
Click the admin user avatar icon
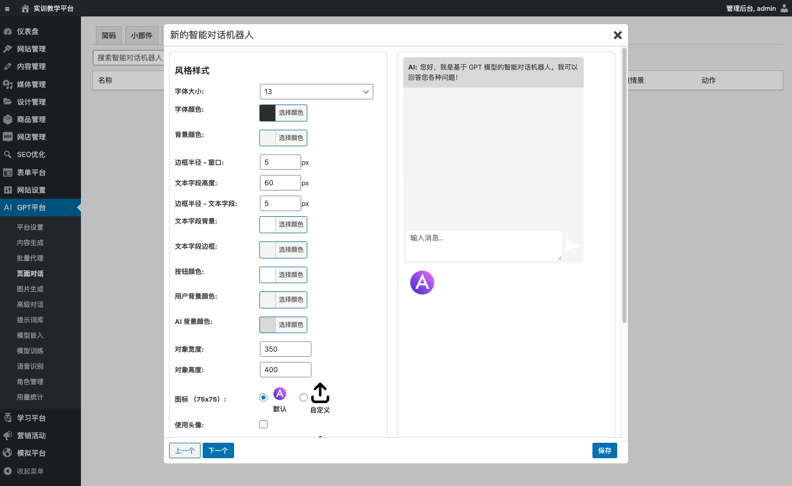[784, 8]
